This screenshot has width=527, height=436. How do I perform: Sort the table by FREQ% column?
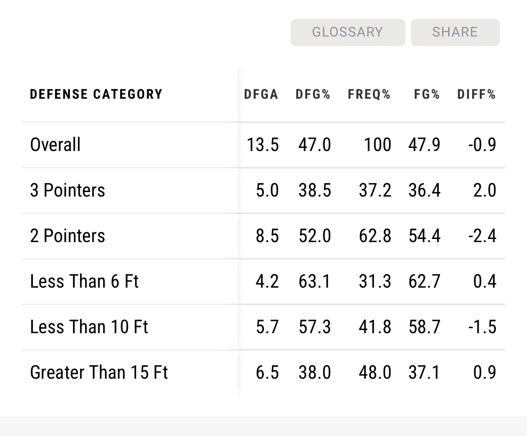(369, 94)
